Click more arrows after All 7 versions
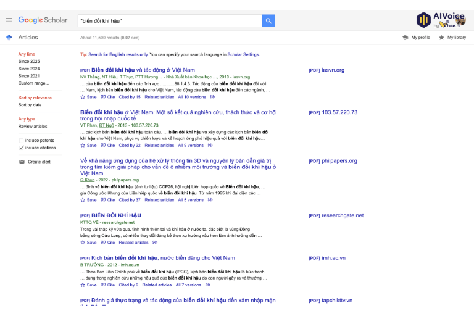474x316 pixels. point(207,285)
